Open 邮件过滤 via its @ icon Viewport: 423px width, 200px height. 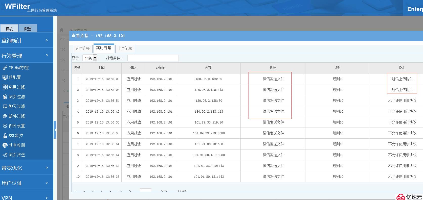point(5,116)
